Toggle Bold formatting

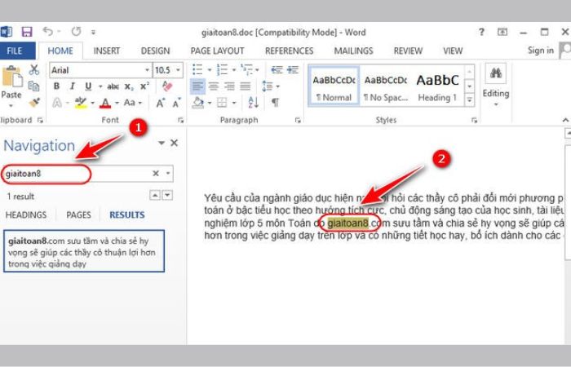point(56,86)
